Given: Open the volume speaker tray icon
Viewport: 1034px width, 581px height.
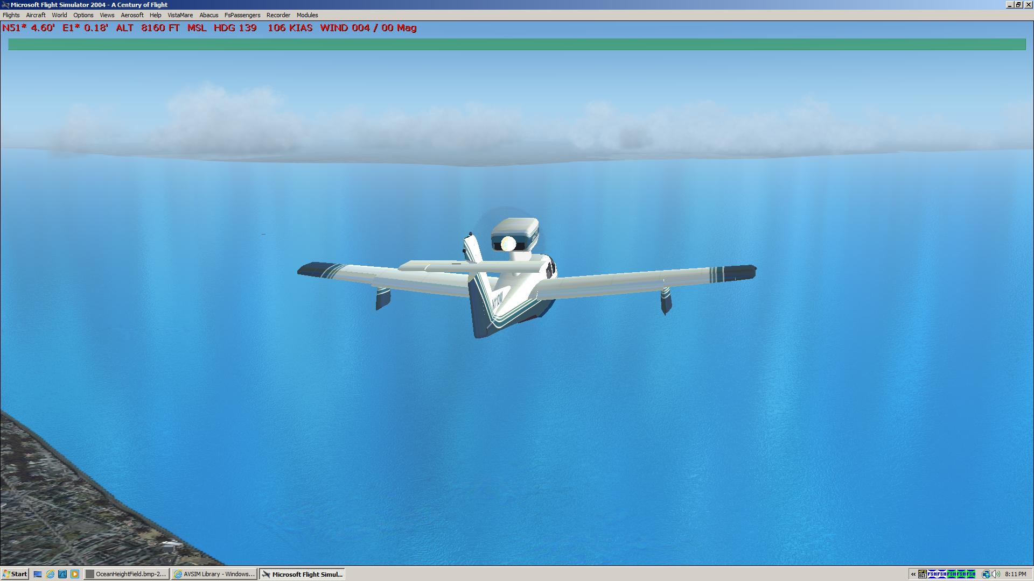Looking at the screenshot, I should coord(995,574).
